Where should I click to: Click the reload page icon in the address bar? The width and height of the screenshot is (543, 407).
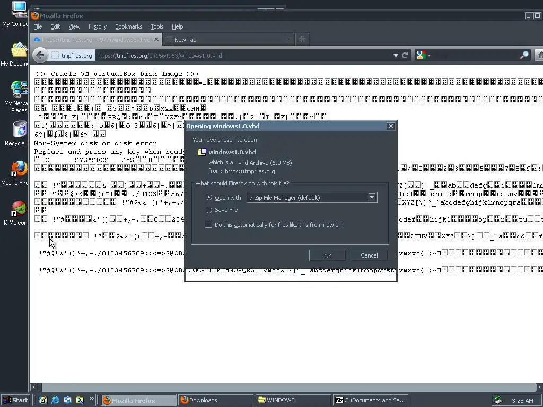[x=405, y=55]
